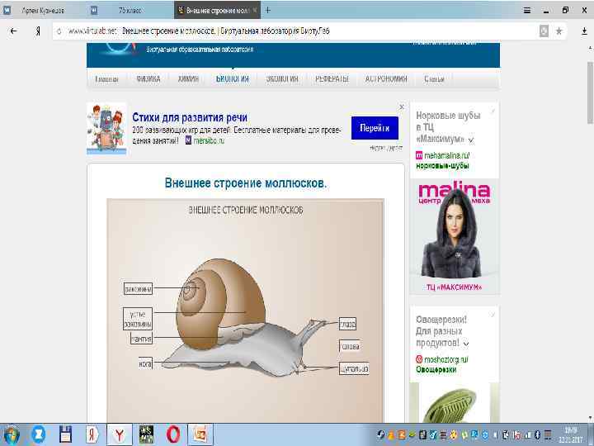Click the 'голова' label box

[x=350, y=346]
